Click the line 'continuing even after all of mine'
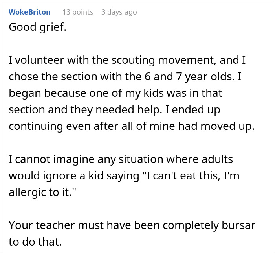Screen dimensions: 275x253 [x=132, y=126]
